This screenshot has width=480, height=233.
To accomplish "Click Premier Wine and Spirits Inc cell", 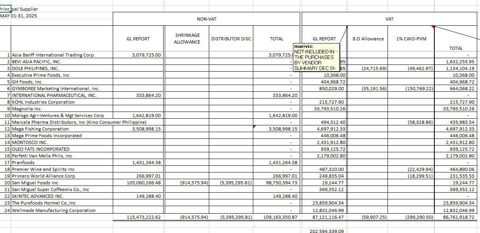I will (62, 169).
